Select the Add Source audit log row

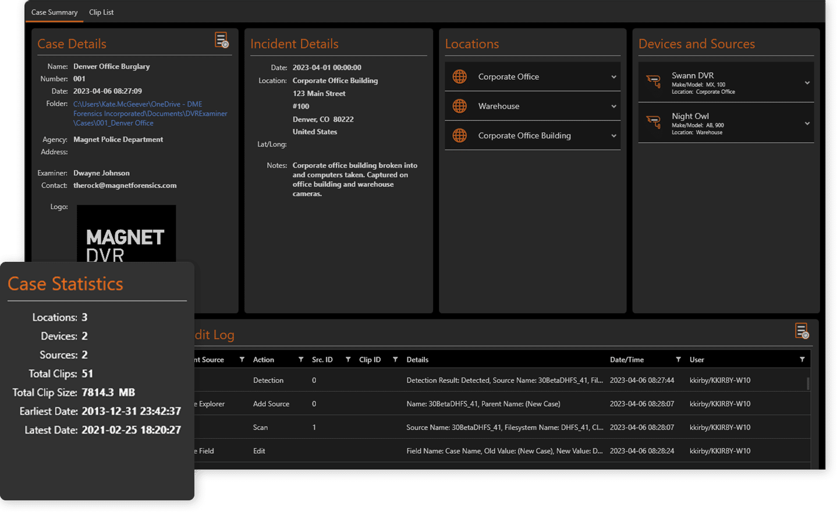(x=502, y=404)
